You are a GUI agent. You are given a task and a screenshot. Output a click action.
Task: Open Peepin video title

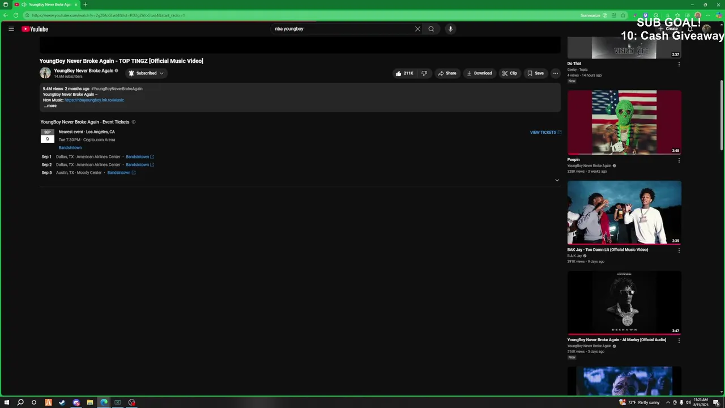pos(573,160)
